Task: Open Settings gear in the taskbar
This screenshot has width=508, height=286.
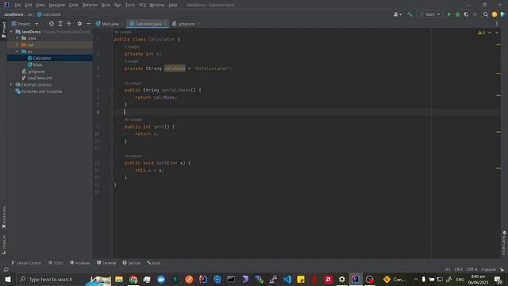Action: 342,279
